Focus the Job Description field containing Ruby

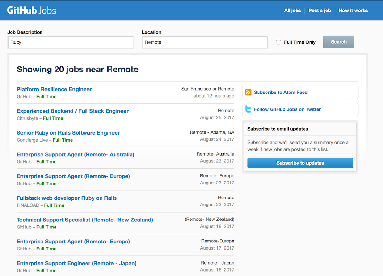pyautogui.click(x=71, y=42)
